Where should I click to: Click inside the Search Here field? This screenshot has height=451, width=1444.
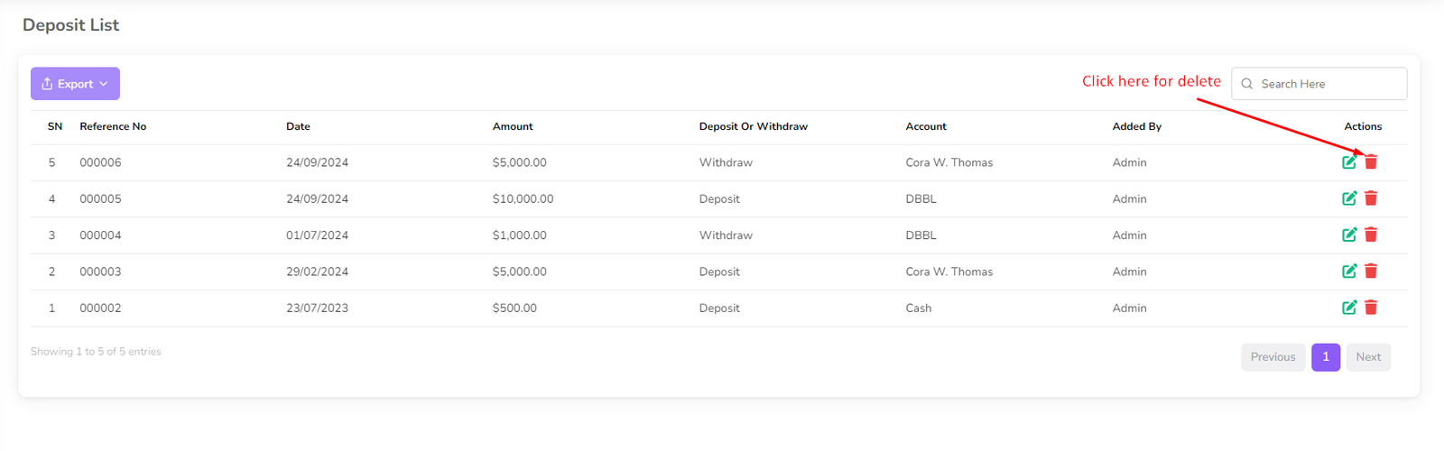coord(1327,84)
